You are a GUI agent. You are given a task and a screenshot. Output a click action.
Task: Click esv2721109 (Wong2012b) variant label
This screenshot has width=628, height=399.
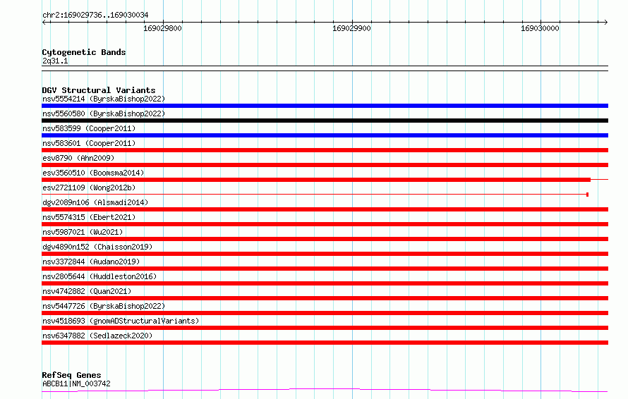click(x=89, y=188)
